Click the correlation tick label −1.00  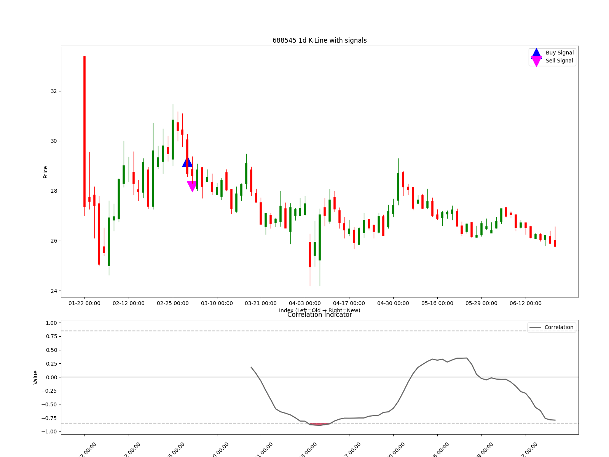click(49, 431)
